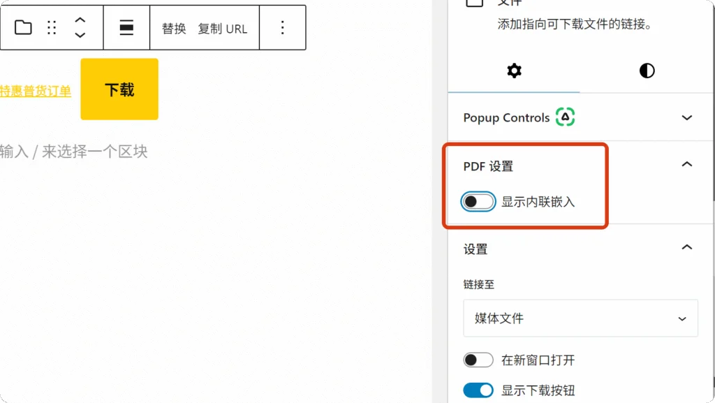Switch to the half-circle styles tab
Image resolution: width=715 pixels, height=403 pixels.
647,71
